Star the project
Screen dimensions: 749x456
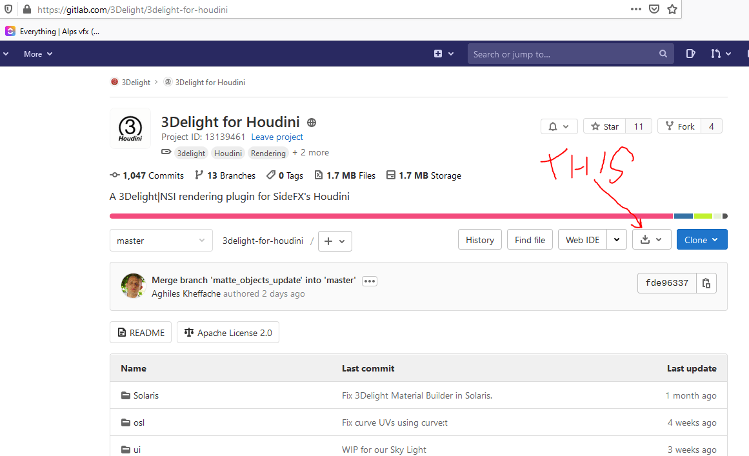click(603, 126)
